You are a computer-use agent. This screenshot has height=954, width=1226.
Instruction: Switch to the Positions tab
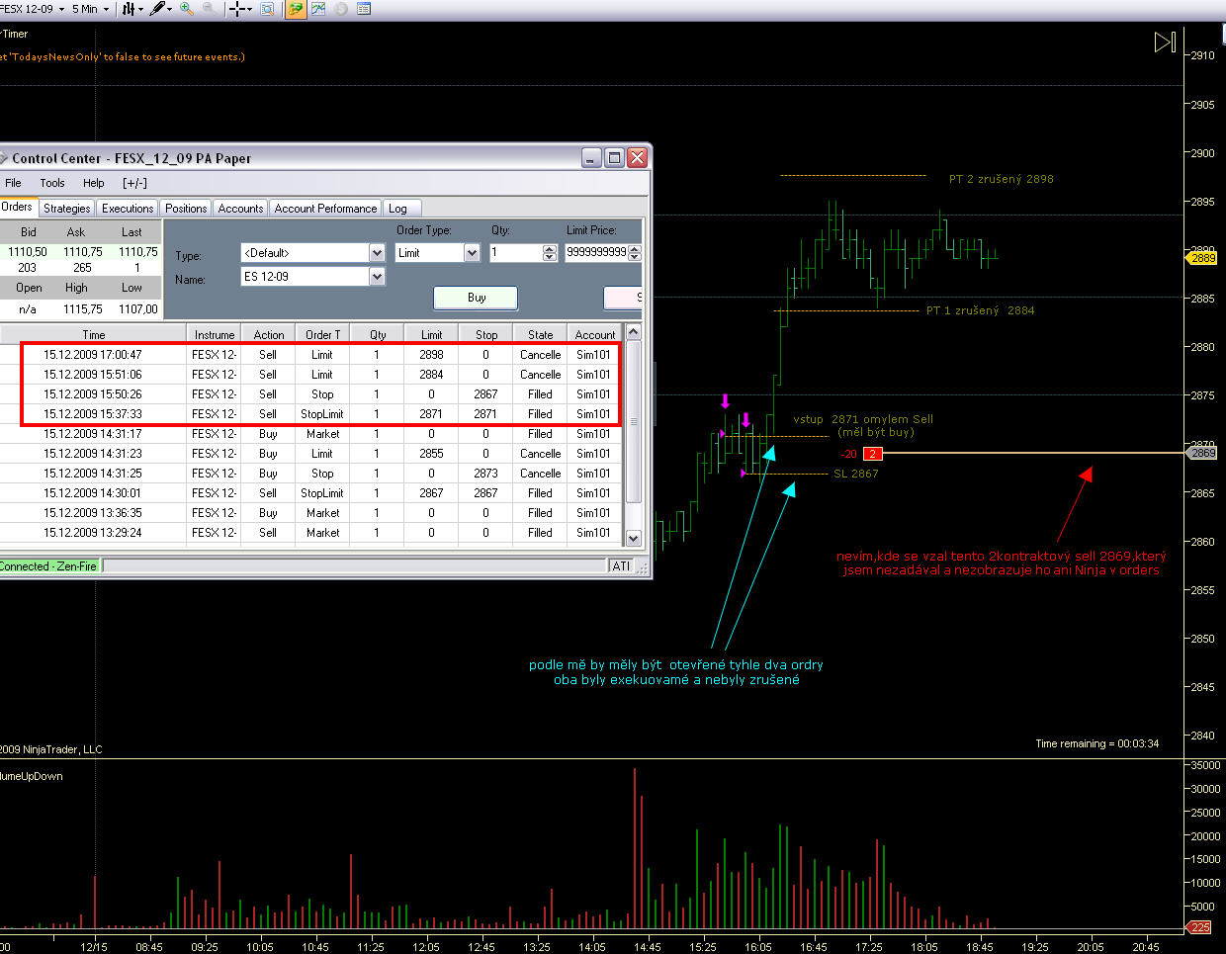pyautogui.click(x=186, y=209)
